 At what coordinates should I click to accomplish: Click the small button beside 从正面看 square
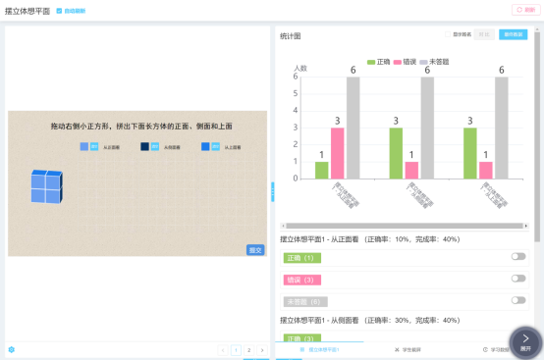coord(94,146)
